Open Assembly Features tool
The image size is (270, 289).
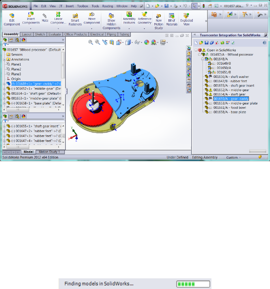pos(129,18)
